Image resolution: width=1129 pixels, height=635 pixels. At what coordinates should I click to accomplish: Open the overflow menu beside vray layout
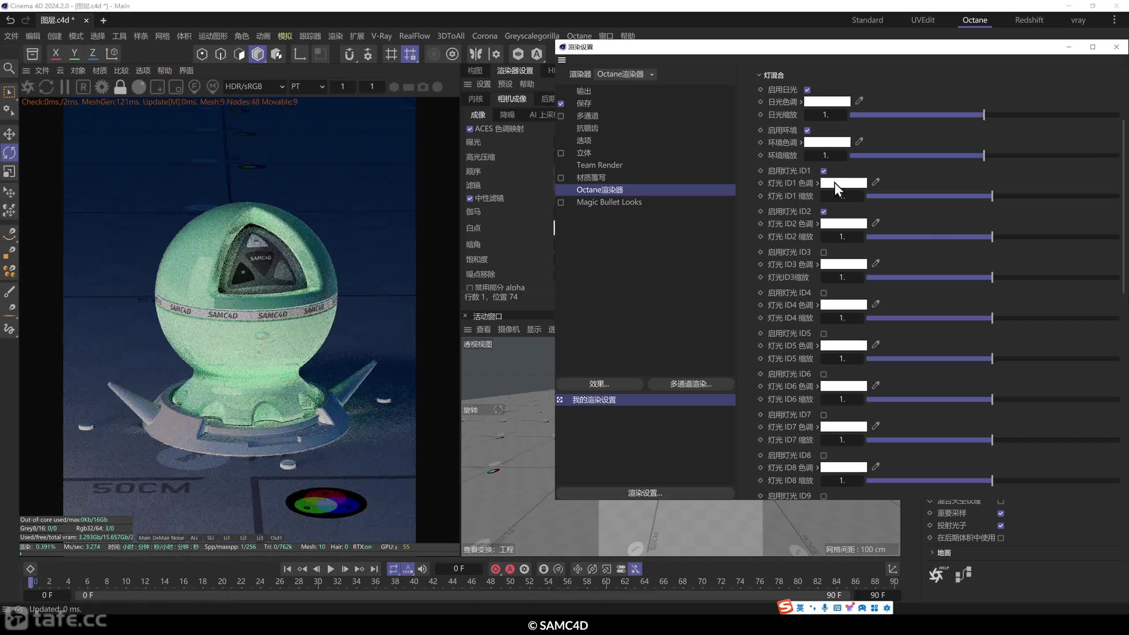[1114, 20]
